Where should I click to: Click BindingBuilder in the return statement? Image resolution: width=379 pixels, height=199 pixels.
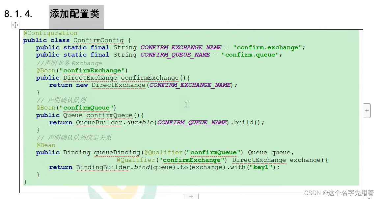click(103, 167)
